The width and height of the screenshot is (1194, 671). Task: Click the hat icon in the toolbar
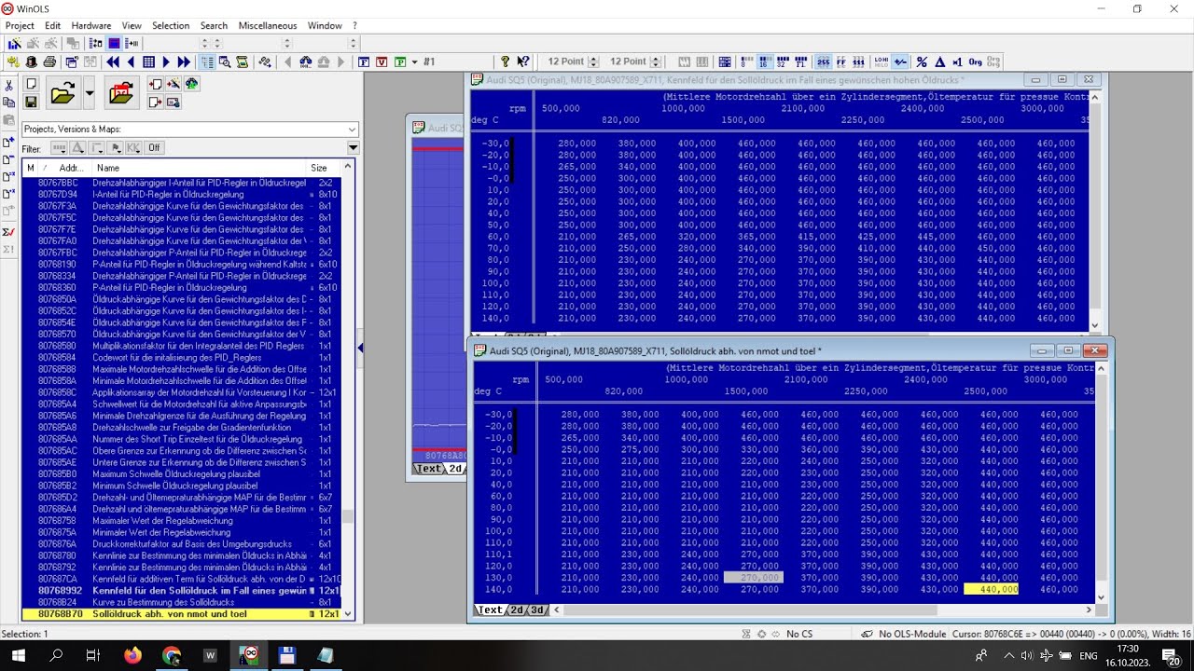31,62
